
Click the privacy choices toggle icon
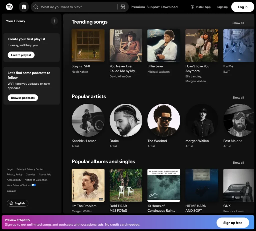34,185
